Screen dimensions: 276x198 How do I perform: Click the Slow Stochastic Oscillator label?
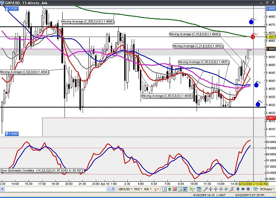pos(42,170)
